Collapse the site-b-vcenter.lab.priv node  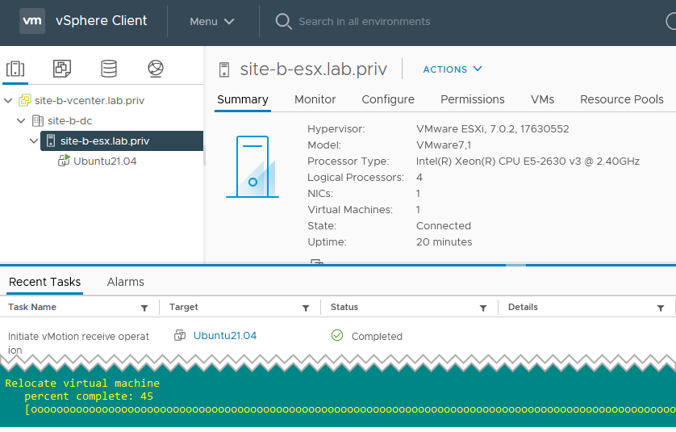8,101
